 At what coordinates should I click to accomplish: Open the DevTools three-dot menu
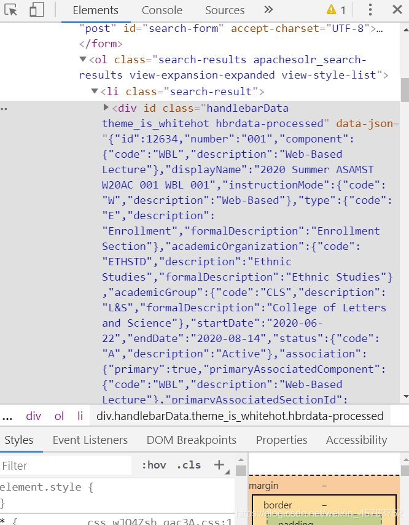point(370,10)
